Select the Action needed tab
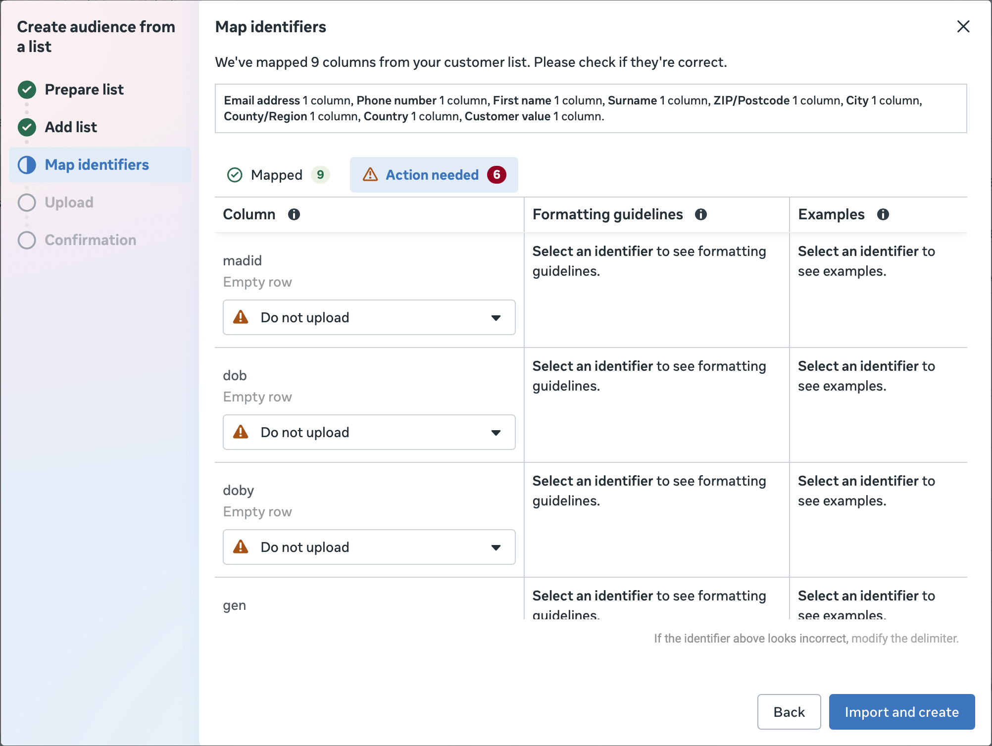Screen dimensions: 992x746 (x=434, y=175)
